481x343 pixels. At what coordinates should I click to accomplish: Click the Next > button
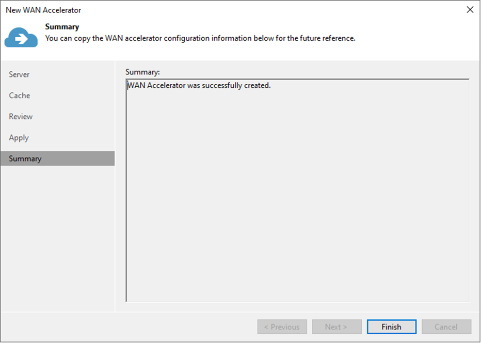click(x=336, y=327)
